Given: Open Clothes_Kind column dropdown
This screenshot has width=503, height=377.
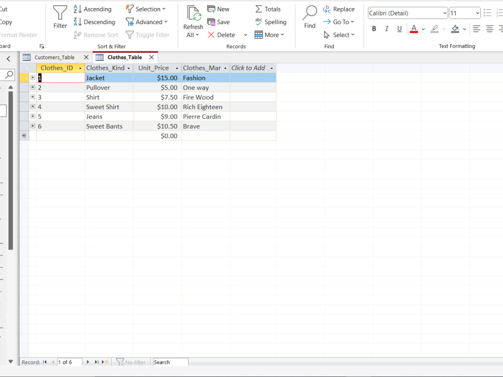Looking at the screenshot, I should (x=129, y=68).
